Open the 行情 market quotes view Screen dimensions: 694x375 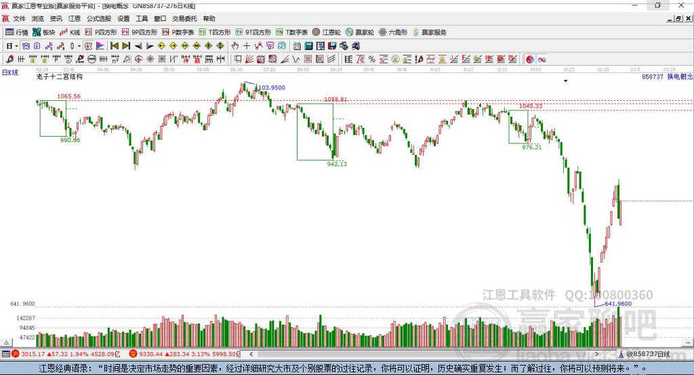pyautogui.click(x=17, y=32)
